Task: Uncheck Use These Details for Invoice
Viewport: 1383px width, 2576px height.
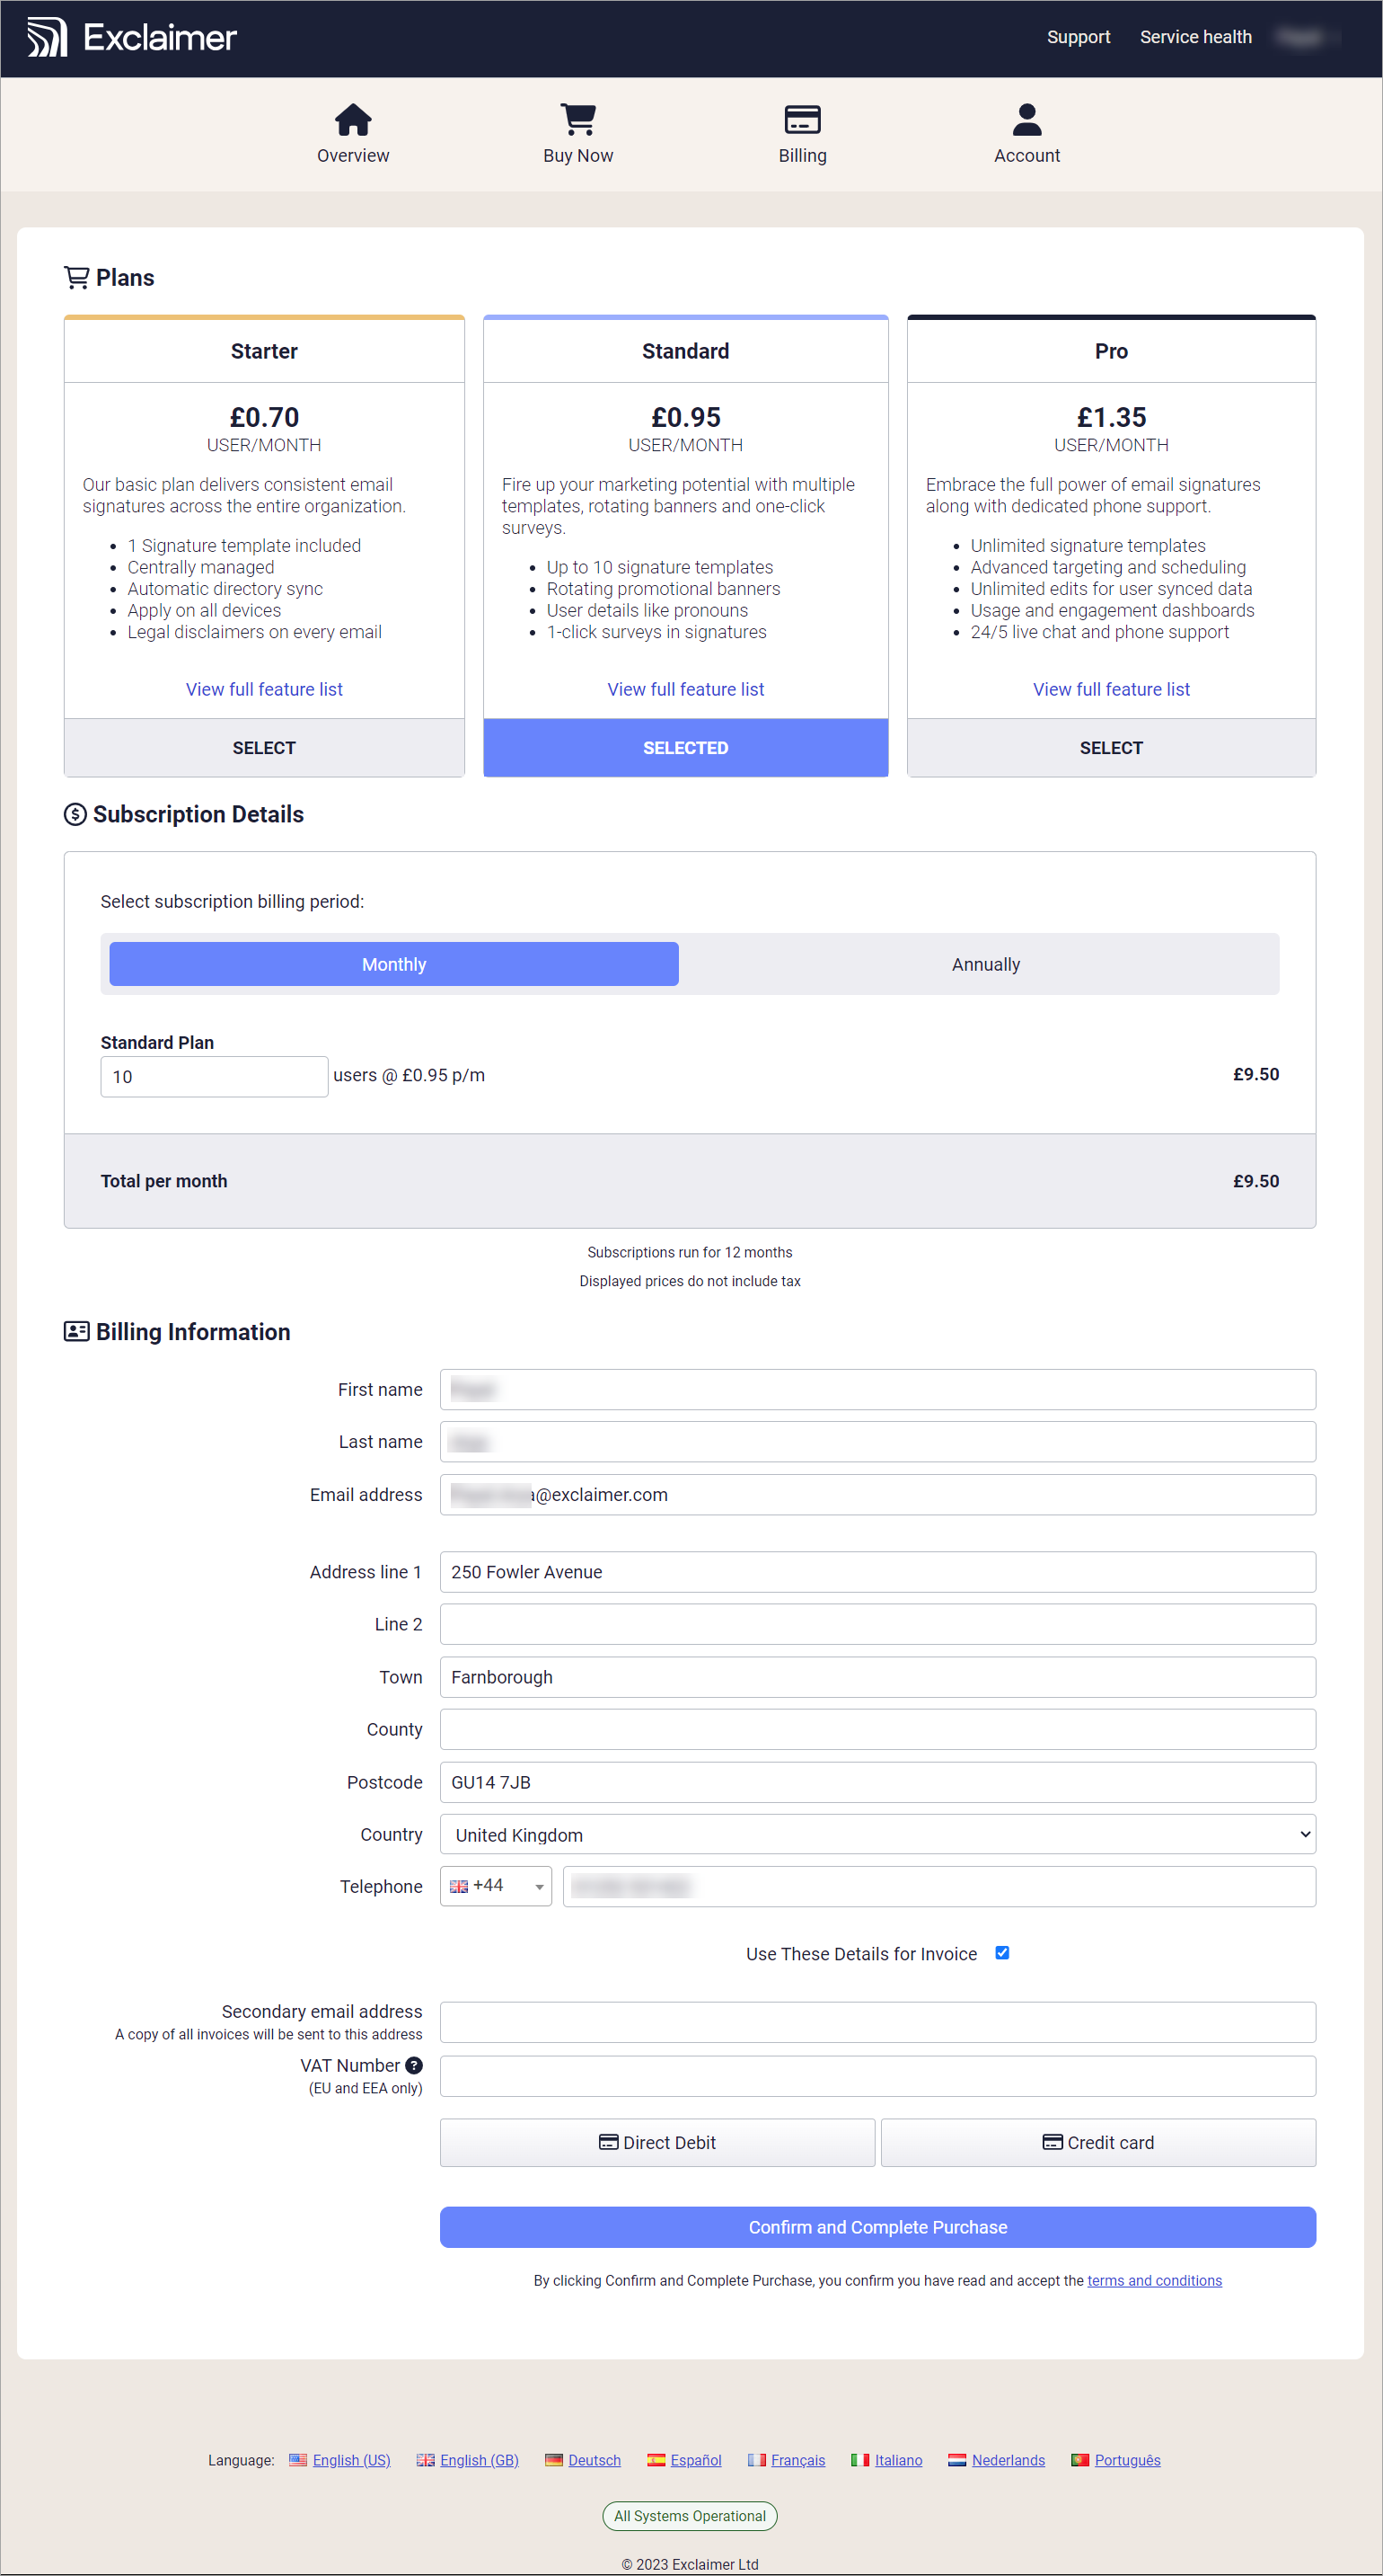Action: click(1001, 1953)
